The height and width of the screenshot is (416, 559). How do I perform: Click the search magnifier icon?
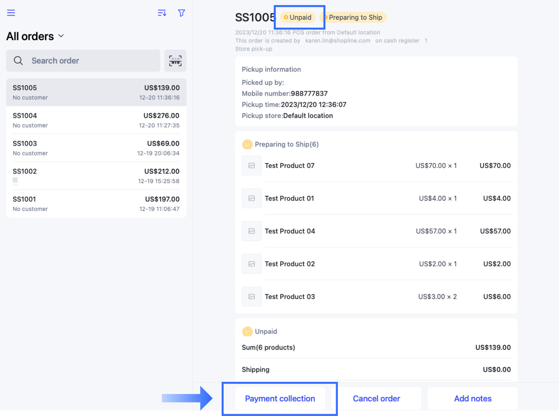[x=18, y=61]
